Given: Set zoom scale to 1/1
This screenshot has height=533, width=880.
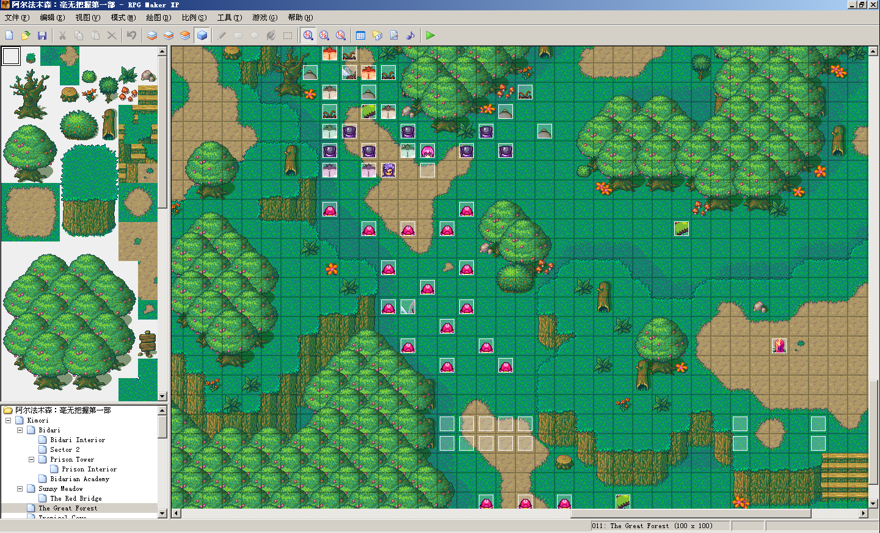Looking at the screenshot, I should [x=308, y=35].
